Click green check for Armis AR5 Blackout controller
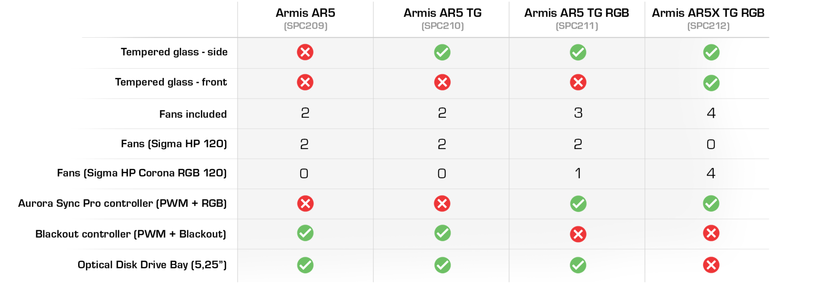Image resolution: width=814 pixels, height=286 pixels. tap(305, 233)
